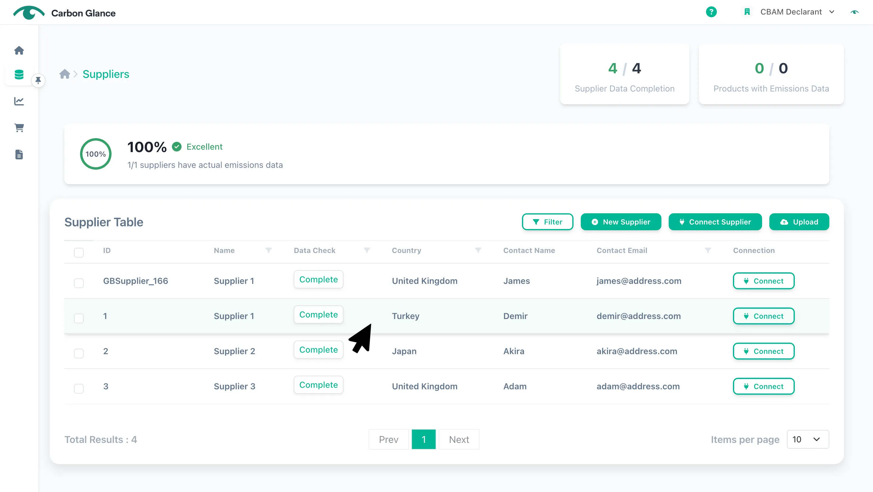Screen dimensions: 873x492
Task: Click the Supplier Table heading
Action: pos(104,222)
